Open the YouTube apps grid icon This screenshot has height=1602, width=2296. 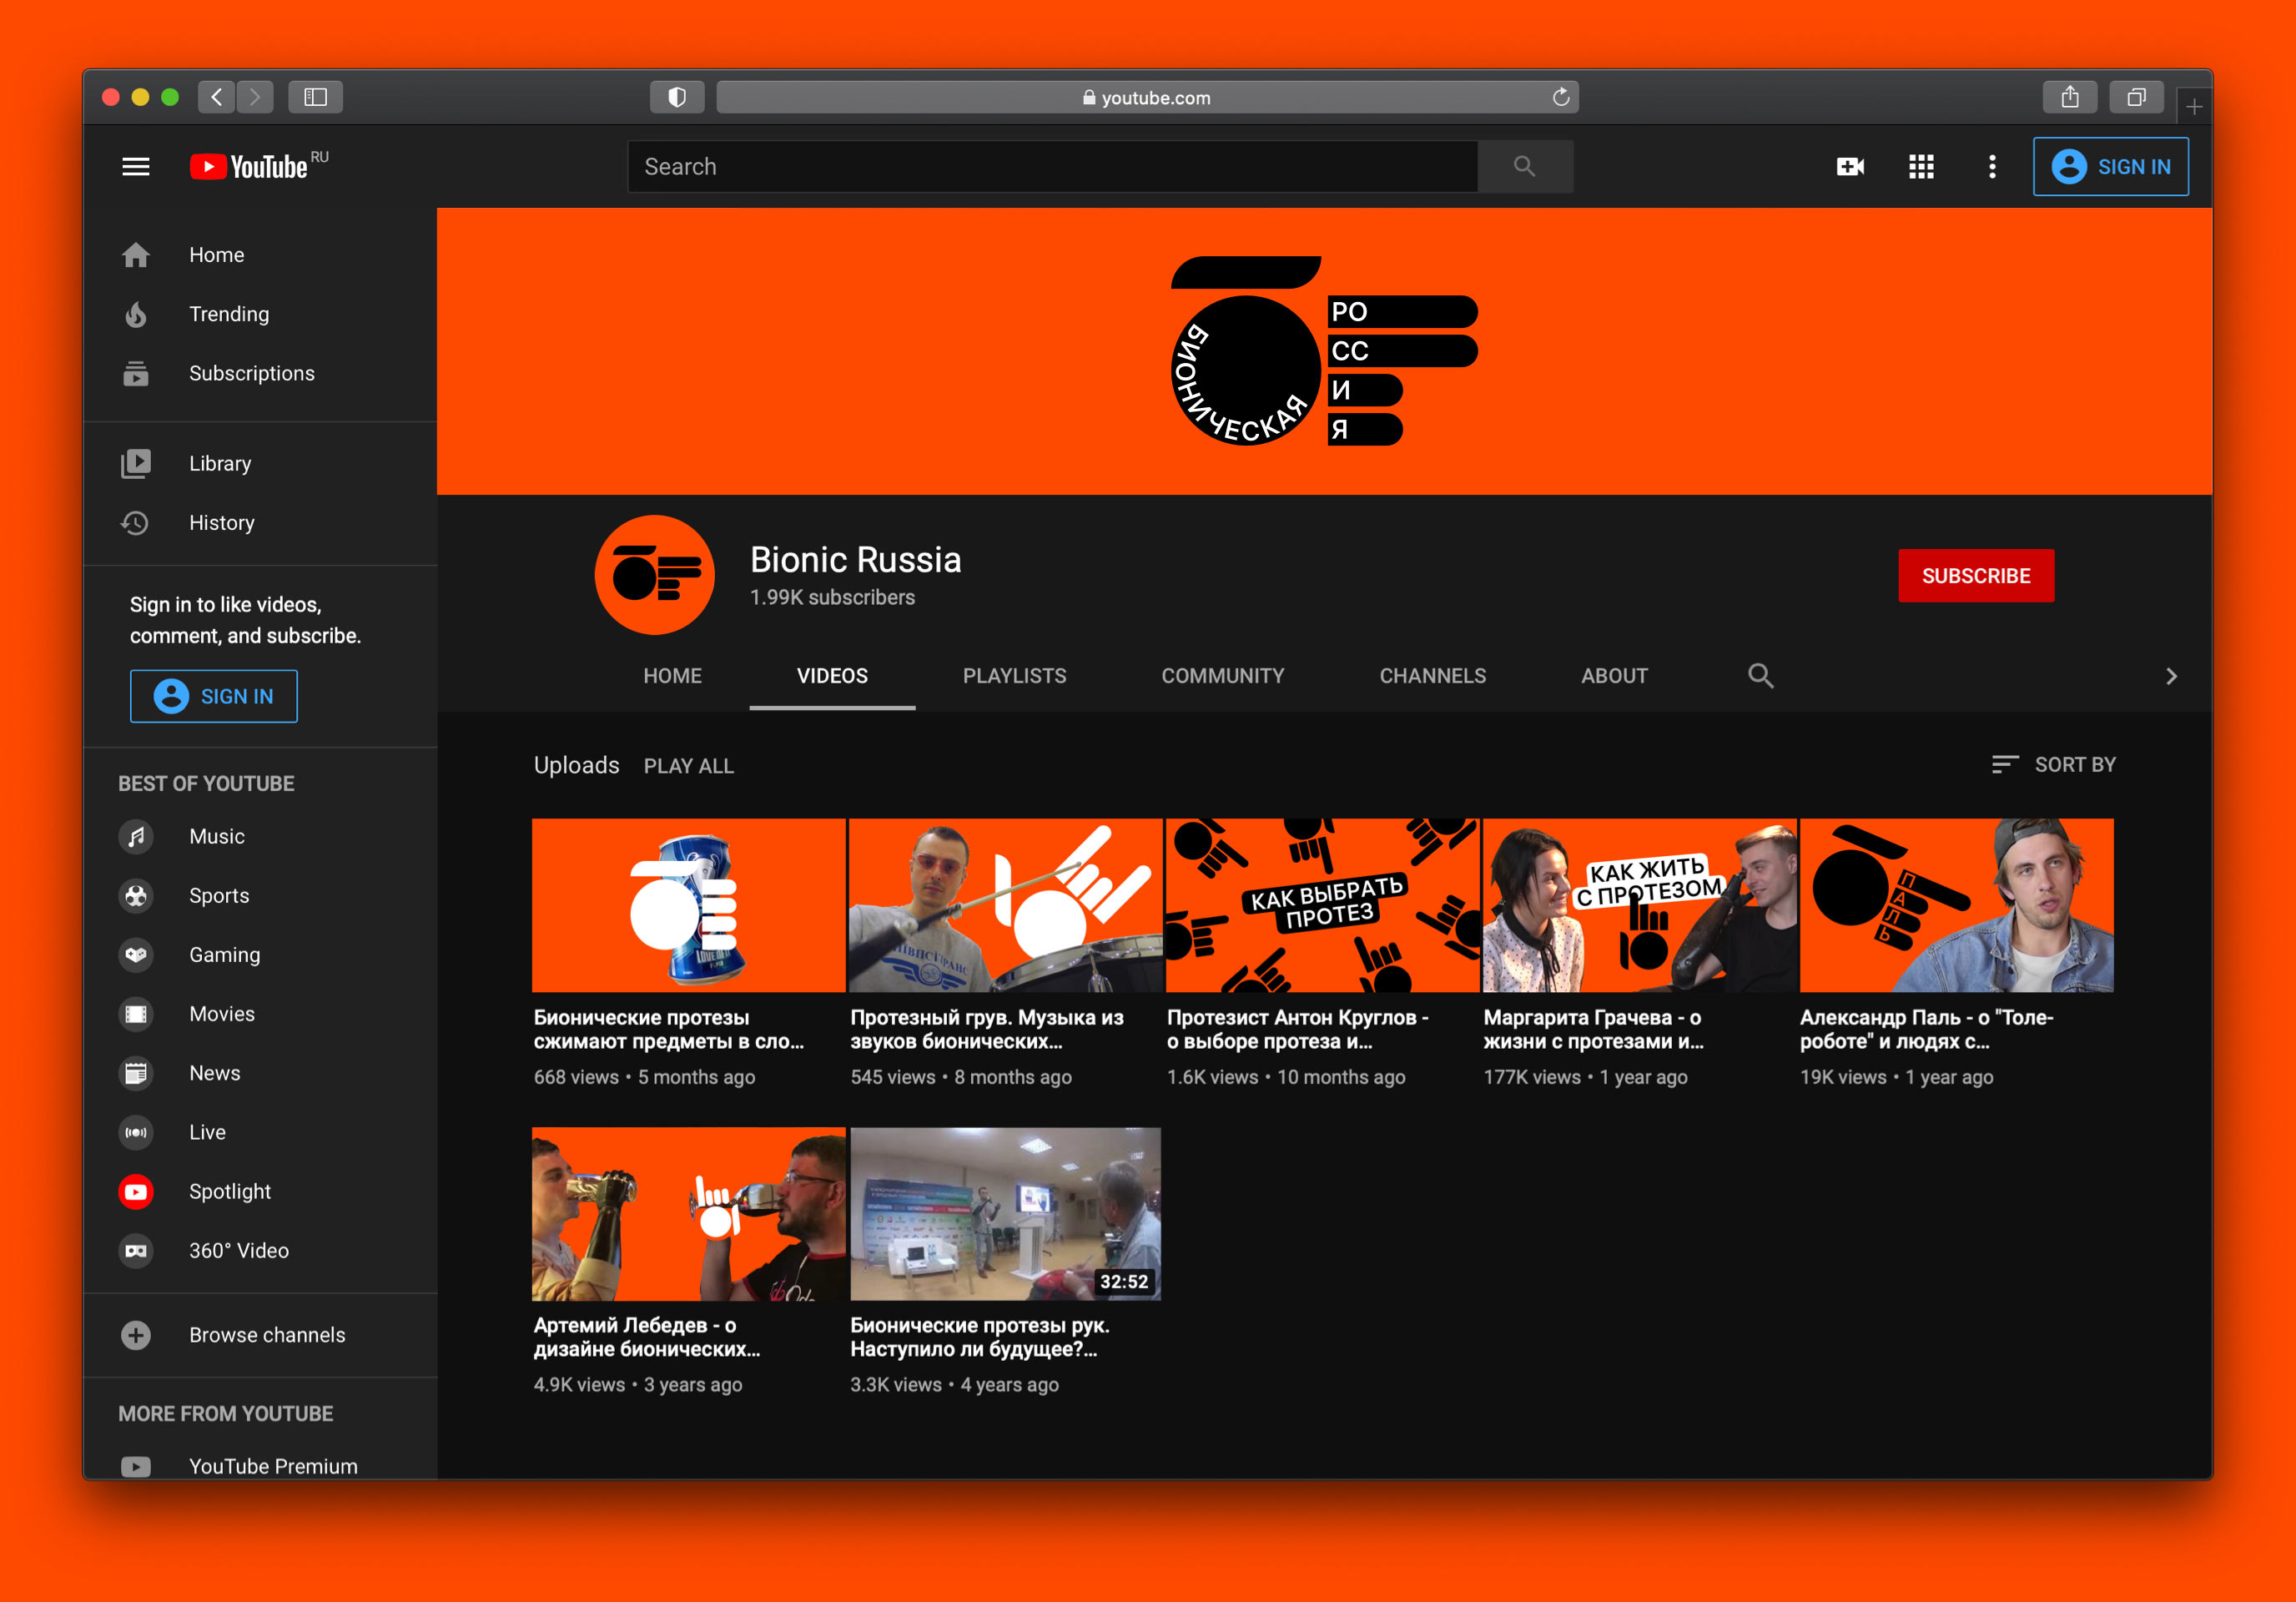[x=1921, y=167]
